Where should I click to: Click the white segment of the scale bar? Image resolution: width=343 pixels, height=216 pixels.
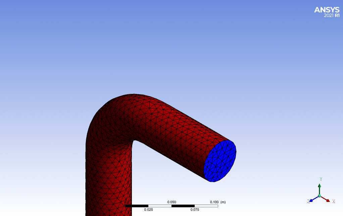[159, 206]
